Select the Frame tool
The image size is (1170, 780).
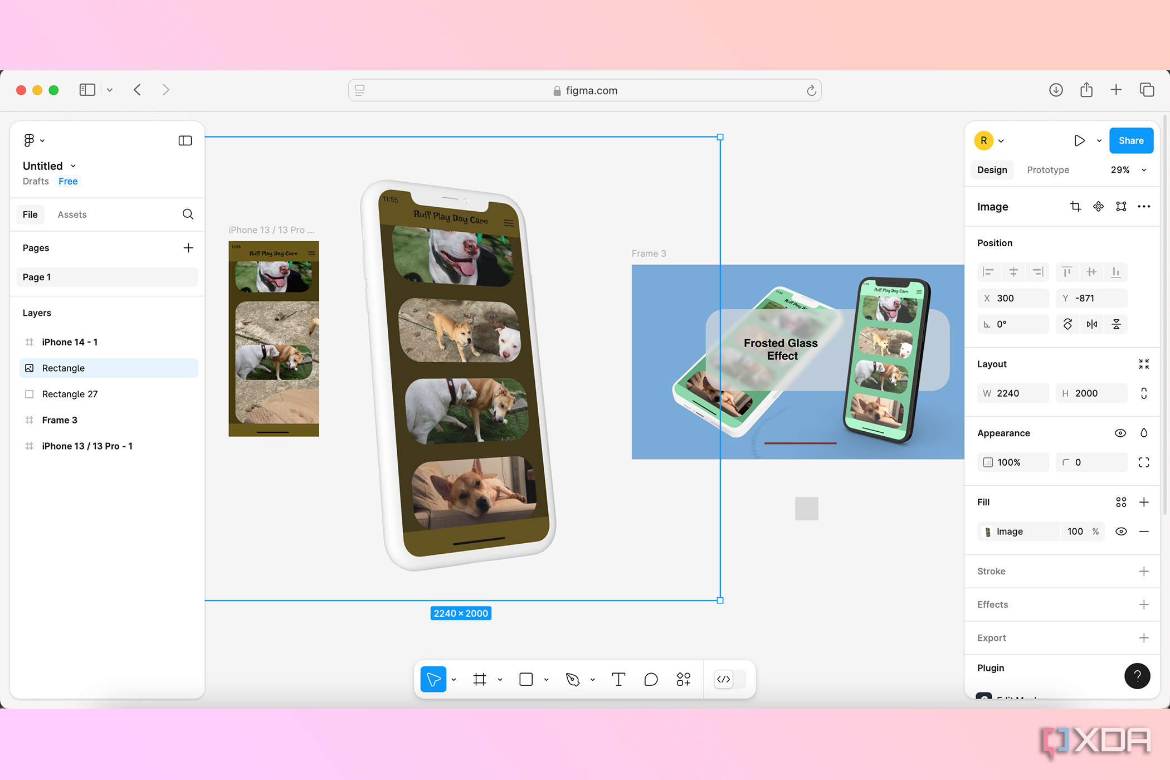point(479,679)
